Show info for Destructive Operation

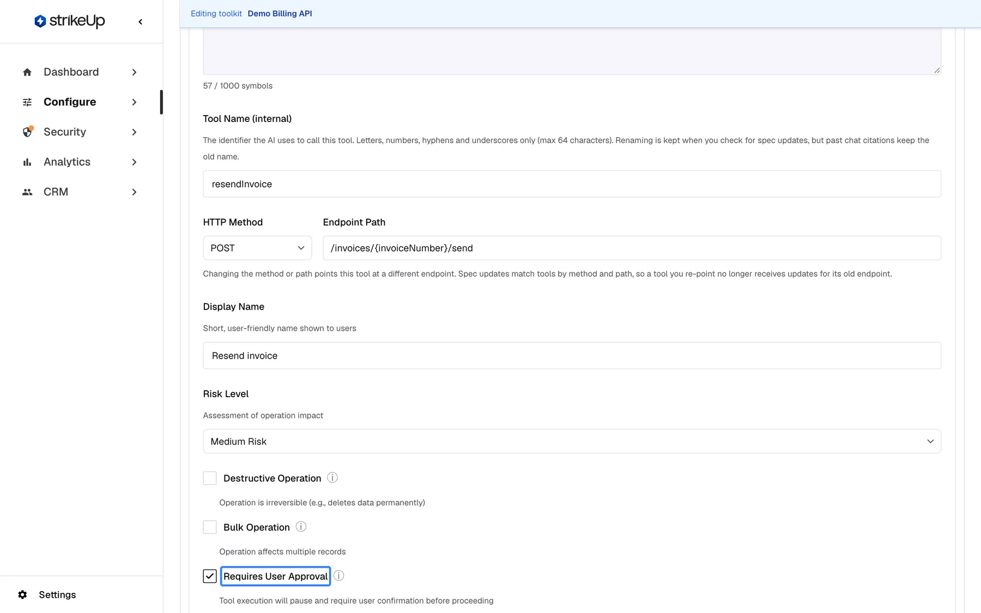pyautogui.click(x=332, y=478)
